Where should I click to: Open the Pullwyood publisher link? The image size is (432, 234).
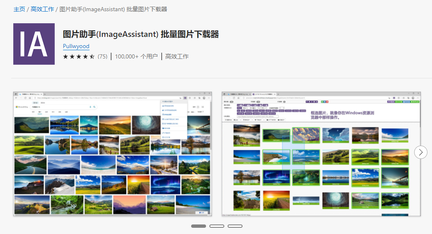point(76,46)
